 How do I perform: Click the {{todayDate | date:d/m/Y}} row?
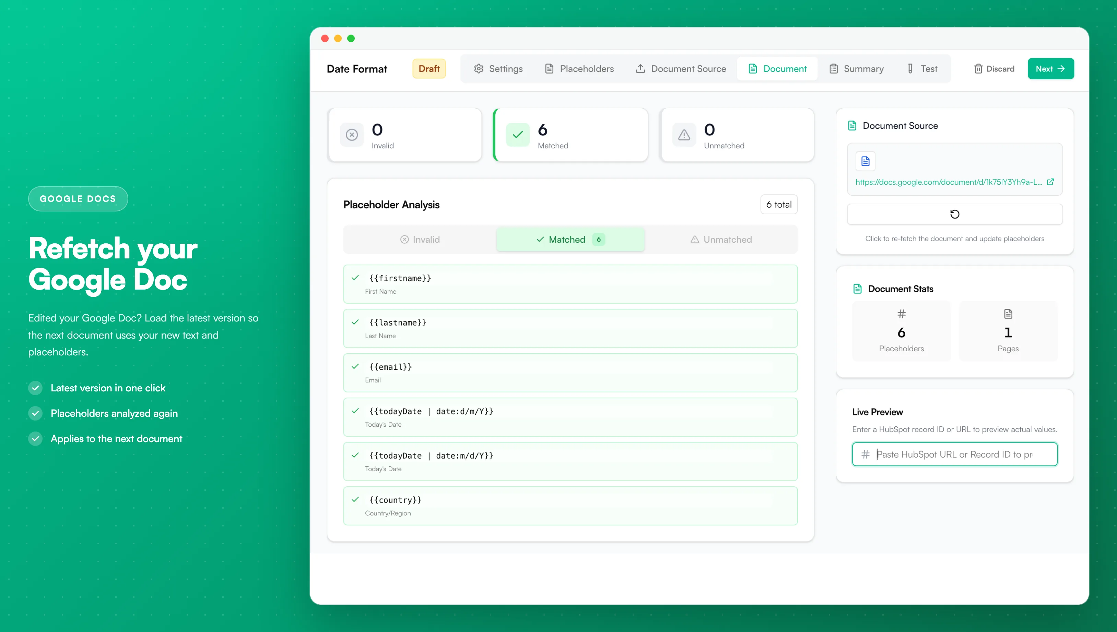point(570,417)
